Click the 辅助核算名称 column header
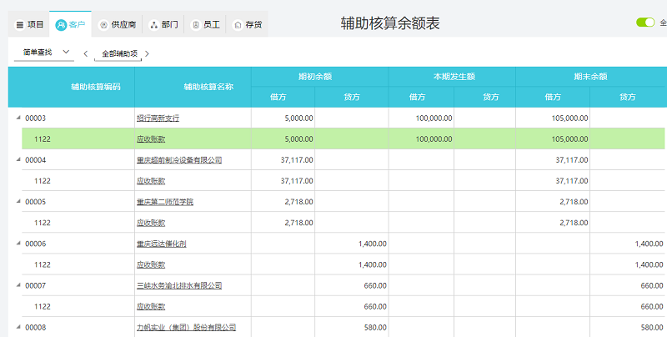The width and height of the screenshot is (667, 337). click(208, 86)
